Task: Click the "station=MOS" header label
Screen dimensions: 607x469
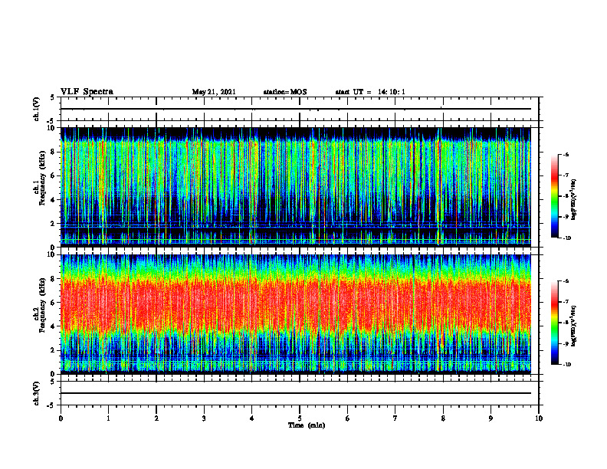Action: (285, 92)
